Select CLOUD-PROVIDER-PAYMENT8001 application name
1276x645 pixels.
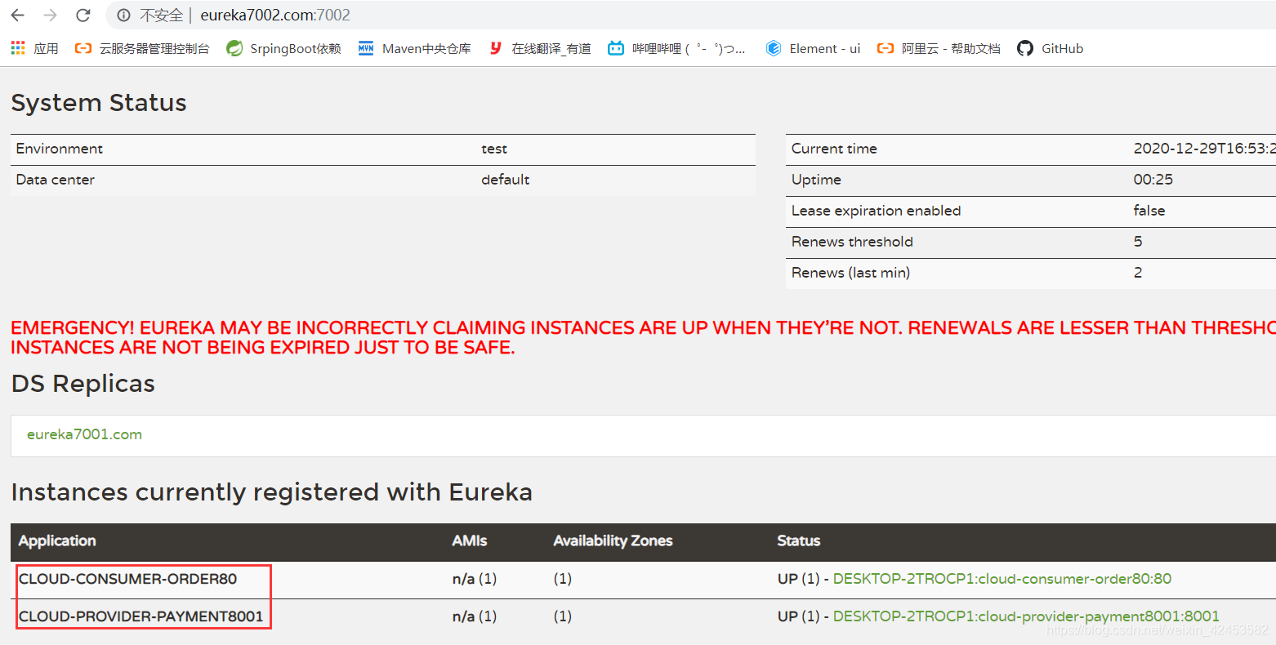(141, 616)
